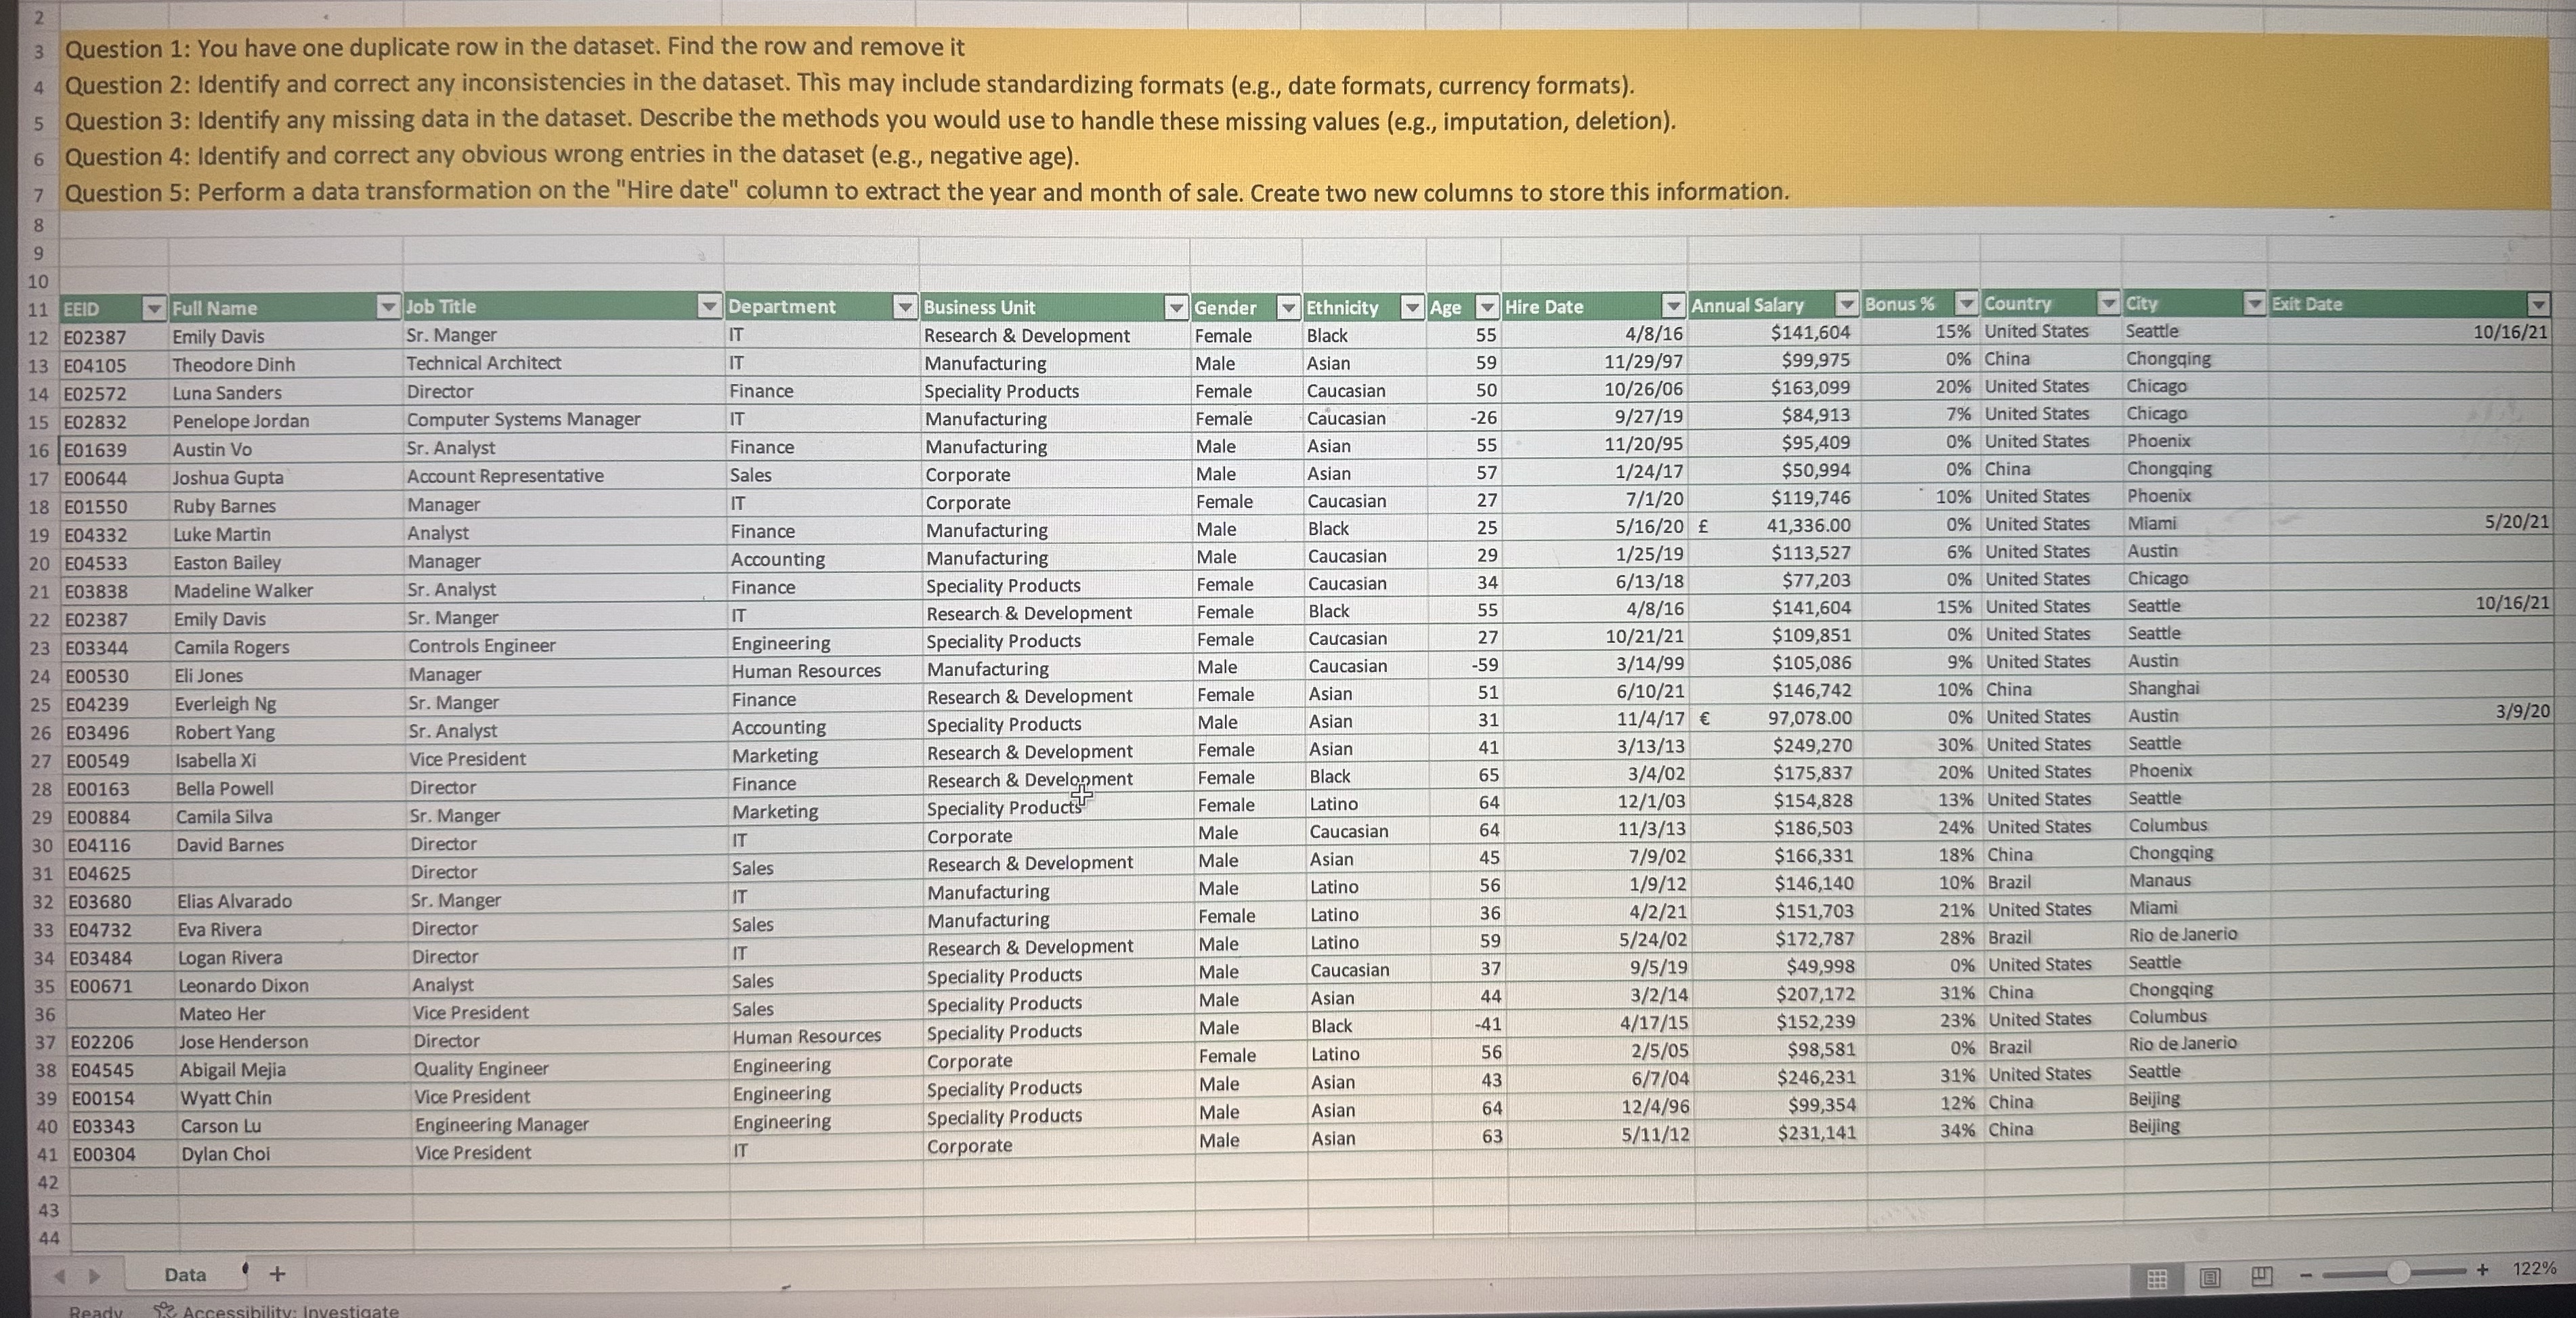Screen dimensions: 2576x1318
Task: Switch to Page Layout view
Action: click(2210, 1277)
